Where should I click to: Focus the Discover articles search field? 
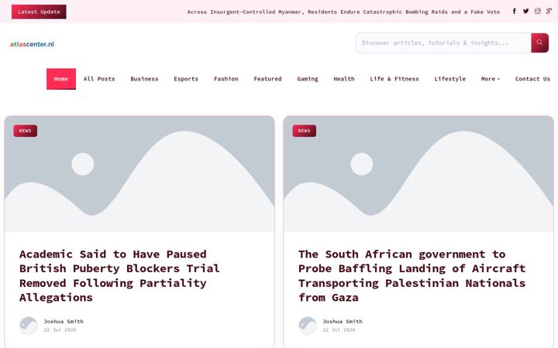(x=443, y=43)
